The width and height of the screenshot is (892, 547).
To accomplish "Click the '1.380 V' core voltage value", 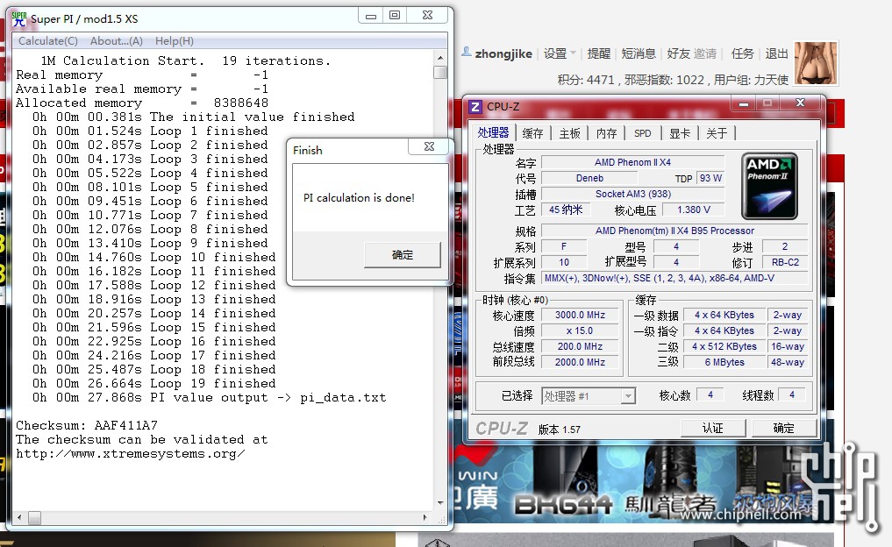I will click(694, 210).
